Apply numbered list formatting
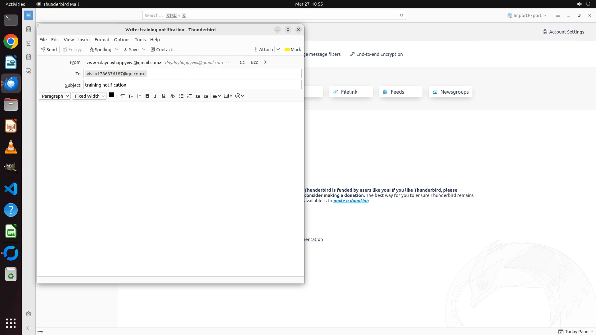The width and height of the screenshot is (596, 335). 190,96
